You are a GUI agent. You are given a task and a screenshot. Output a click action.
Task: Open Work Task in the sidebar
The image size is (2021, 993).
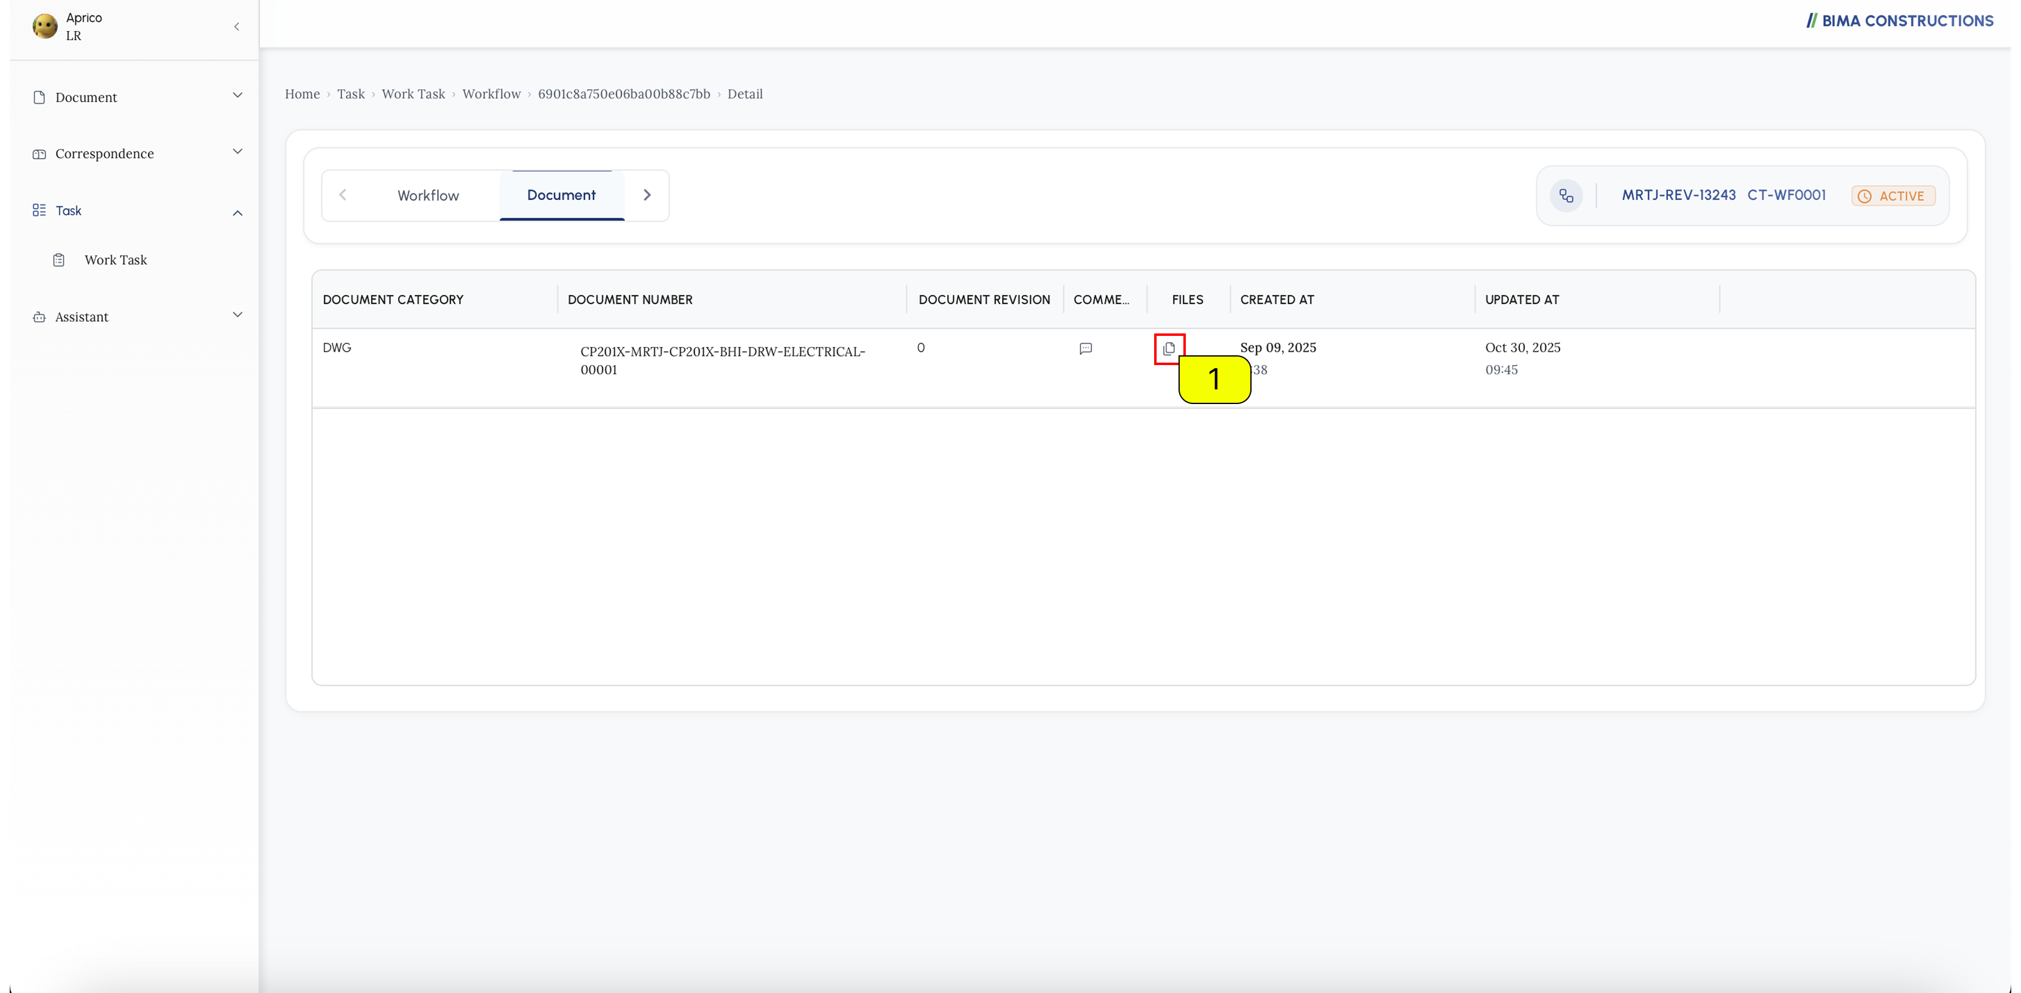116,260
